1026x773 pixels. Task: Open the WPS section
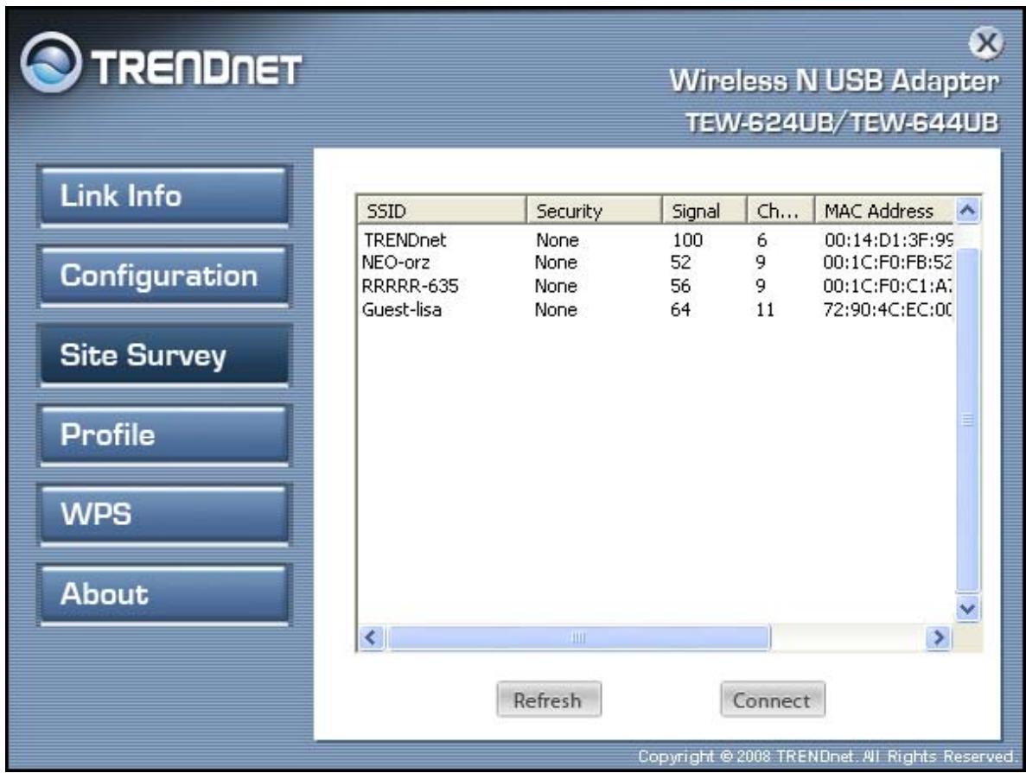(163, 514)
